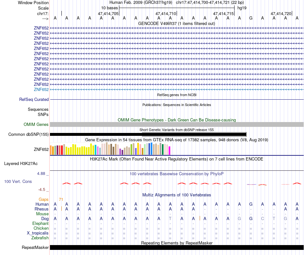Click the black dbSNP variant bar

(148, 134)
